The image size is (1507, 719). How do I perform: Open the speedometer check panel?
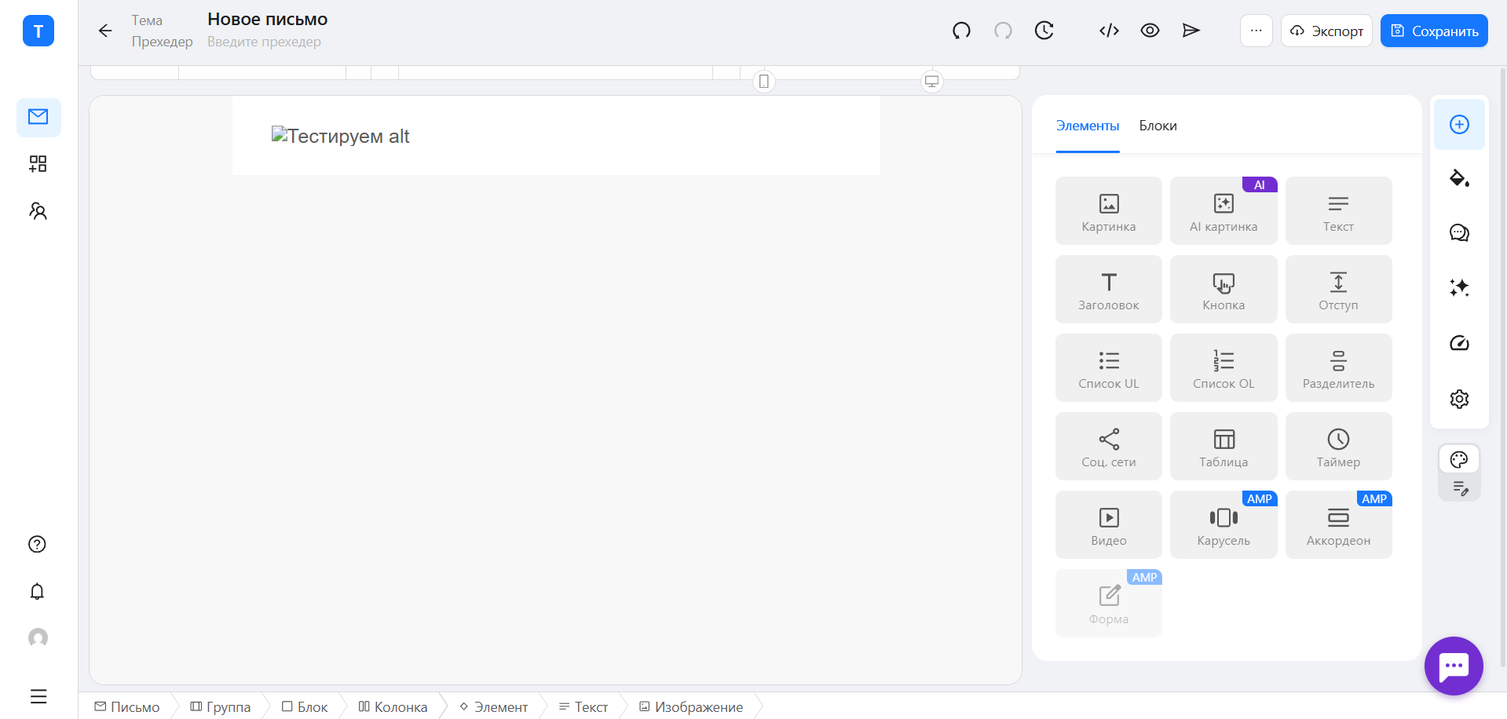click(x=1459, y=343)
